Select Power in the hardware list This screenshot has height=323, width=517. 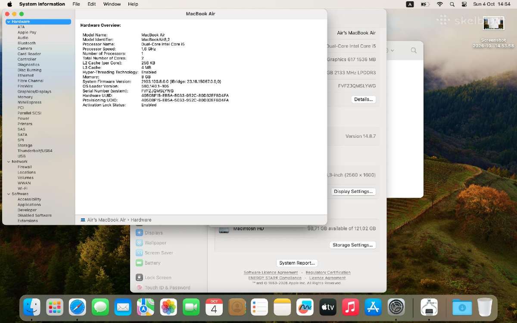click(23, 118)
